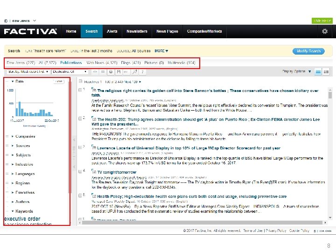
Task: Switch to split frames view icon
Action: (x=326, y=72)
